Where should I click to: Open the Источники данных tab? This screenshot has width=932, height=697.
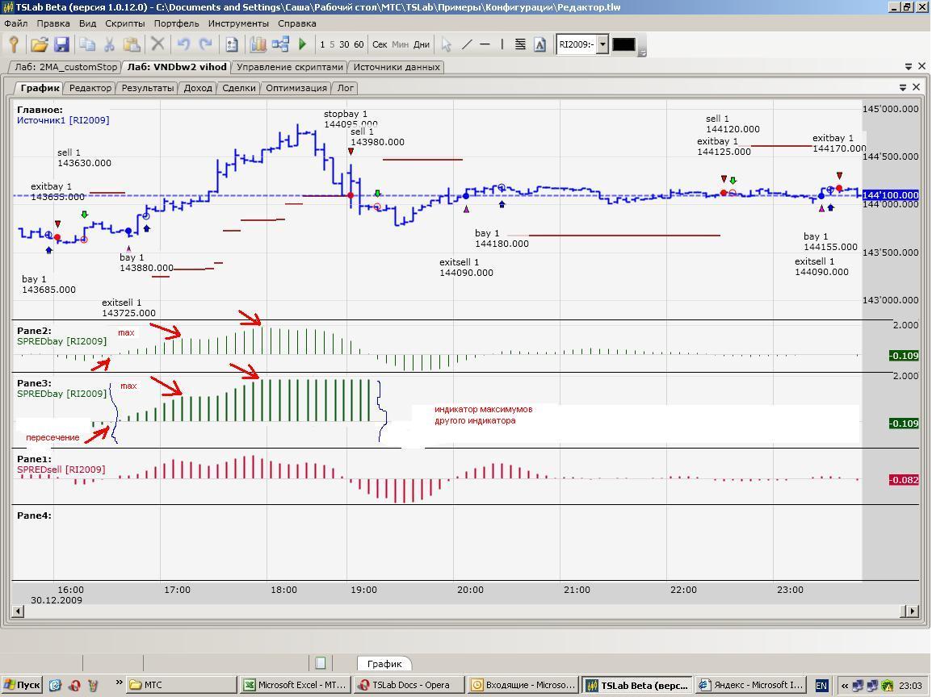coord(397,67)
